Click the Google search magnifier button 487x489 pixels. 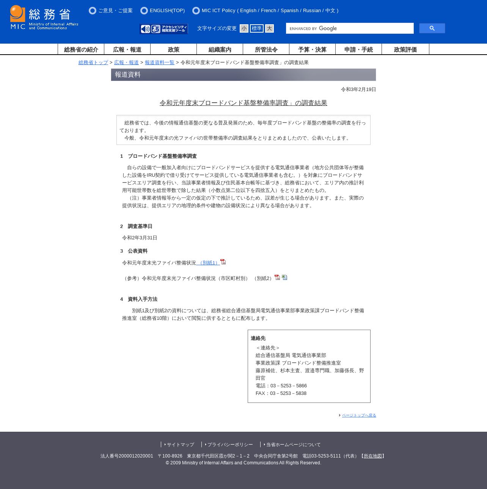click(x=432, y=28)
